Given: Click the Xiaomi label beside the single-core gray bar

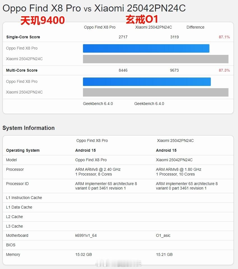Looking at the screenshot, I should pos(24,59).
